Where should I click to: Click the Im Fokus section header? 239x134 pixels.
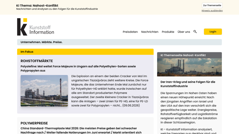(85, 52)
